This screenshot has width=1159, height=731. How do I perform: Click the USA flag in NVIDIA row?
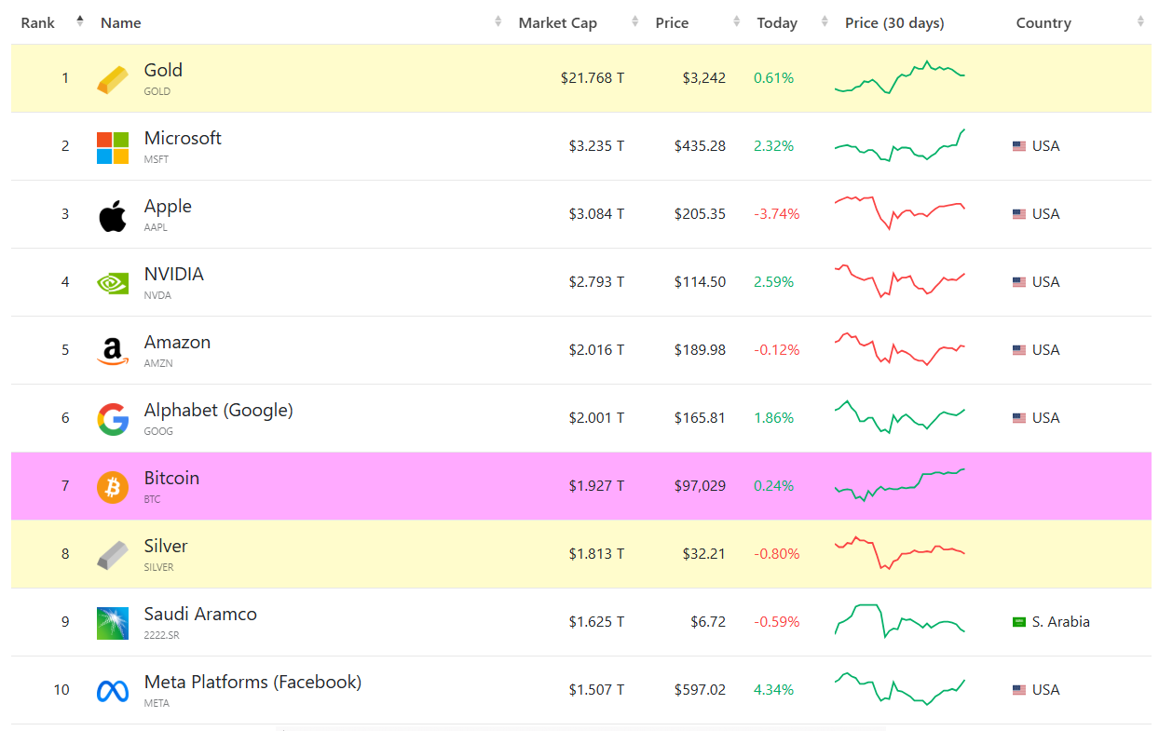coord(1019,282)
